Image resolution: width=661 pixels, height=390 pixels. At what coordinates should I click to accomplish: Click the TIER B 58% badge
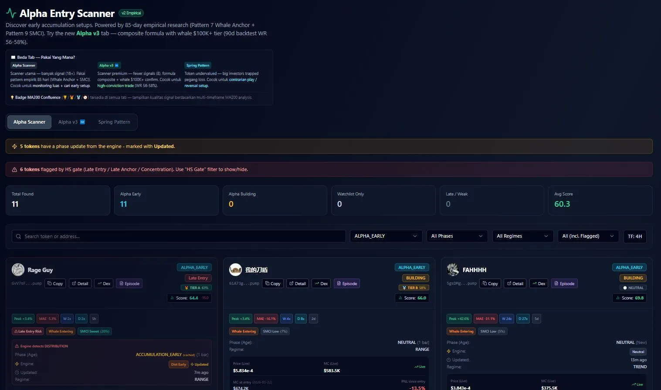click(x=414, y=288)
